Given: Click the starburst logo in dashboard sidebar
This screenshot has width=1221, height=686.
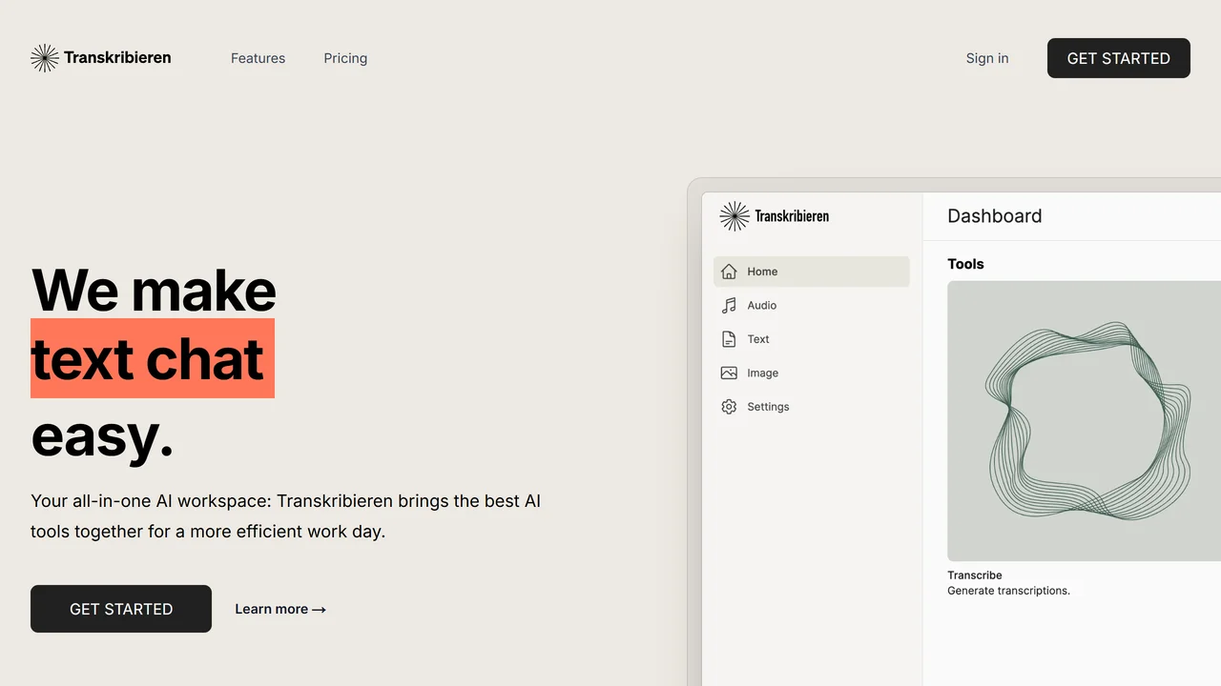Looking at the screenshot, I should (734, 216).
